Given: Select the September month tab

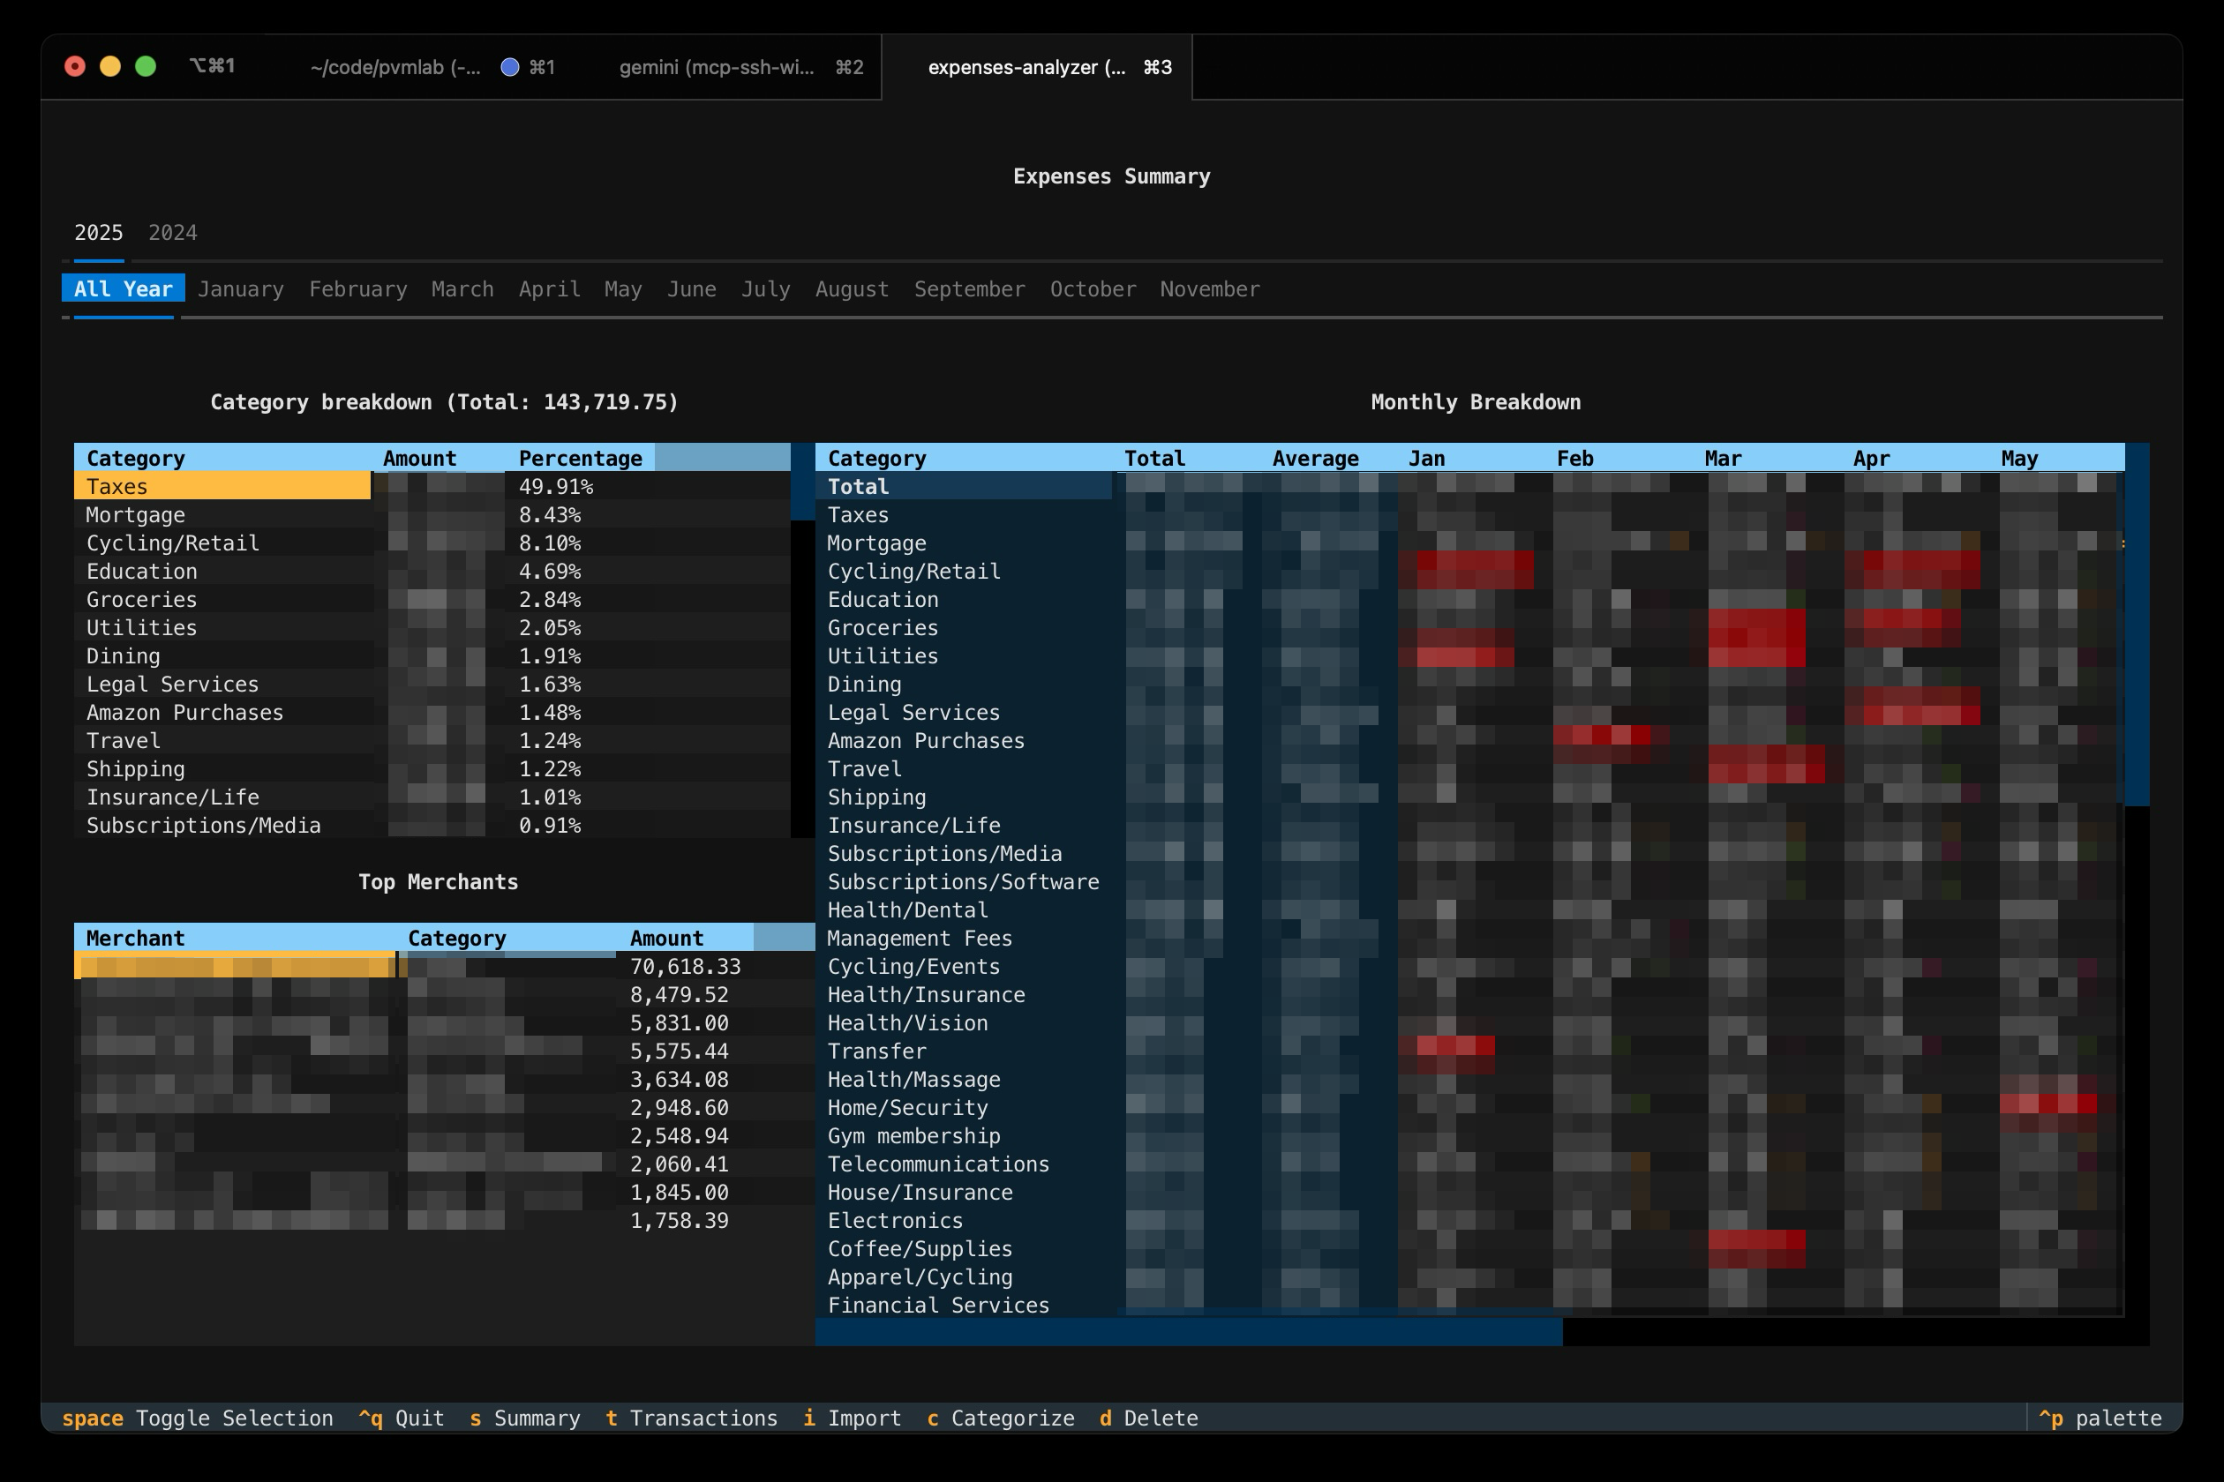Looking at the screenshot, I should pos(969,289).
